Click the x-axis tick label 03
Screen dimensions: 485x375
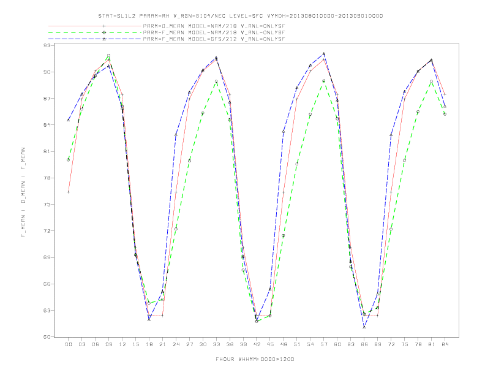point(81,344)
